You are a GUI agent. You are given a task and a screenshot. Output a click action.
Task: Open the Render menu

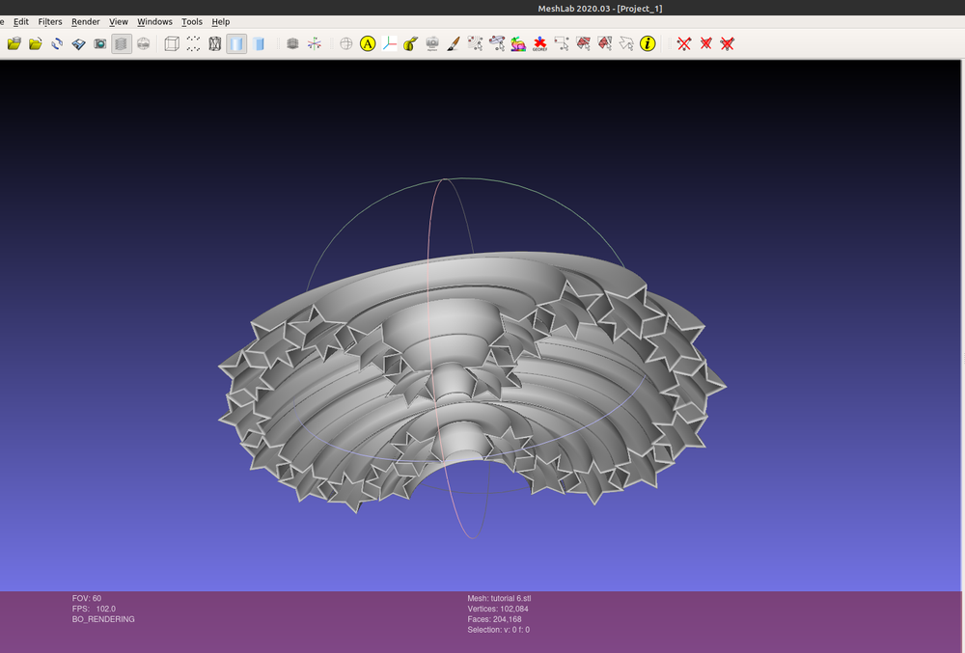(86, 21)
